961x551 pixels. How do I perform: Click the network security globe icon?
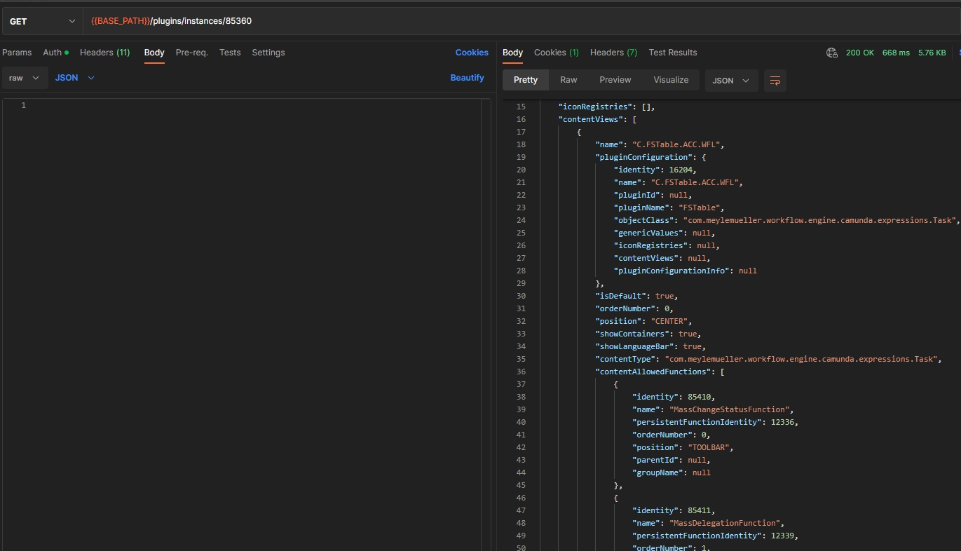(x=832, y=53)
